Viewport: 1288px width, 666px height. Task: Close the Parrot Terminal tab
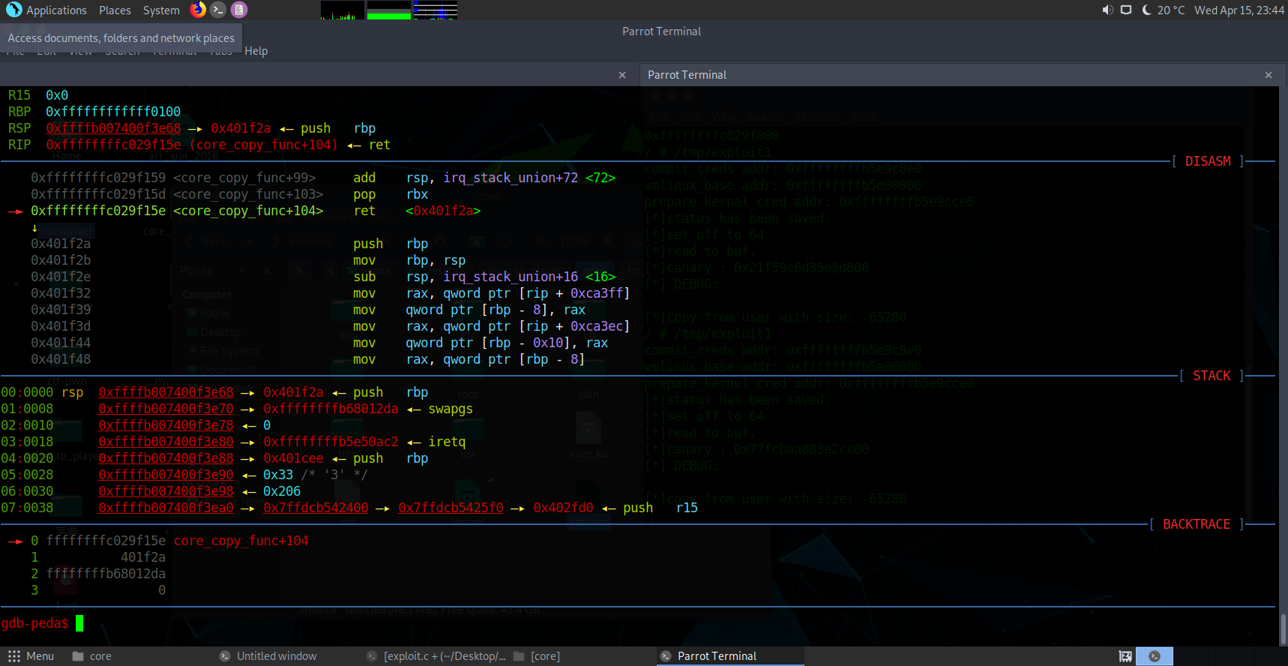(1269, 75)
